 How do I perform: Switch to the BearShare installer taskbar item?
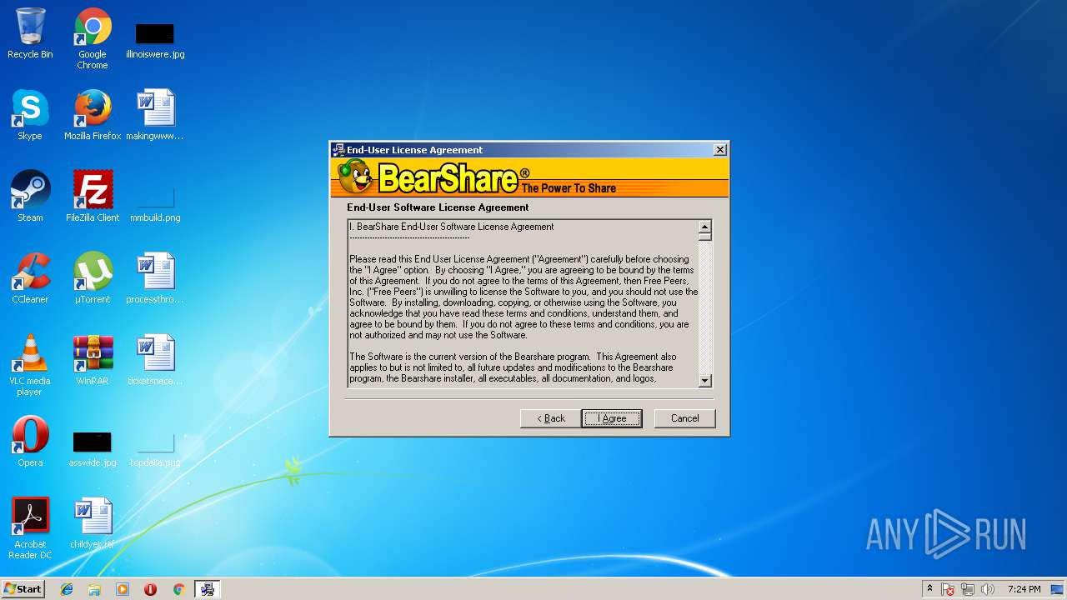point(207,589)
